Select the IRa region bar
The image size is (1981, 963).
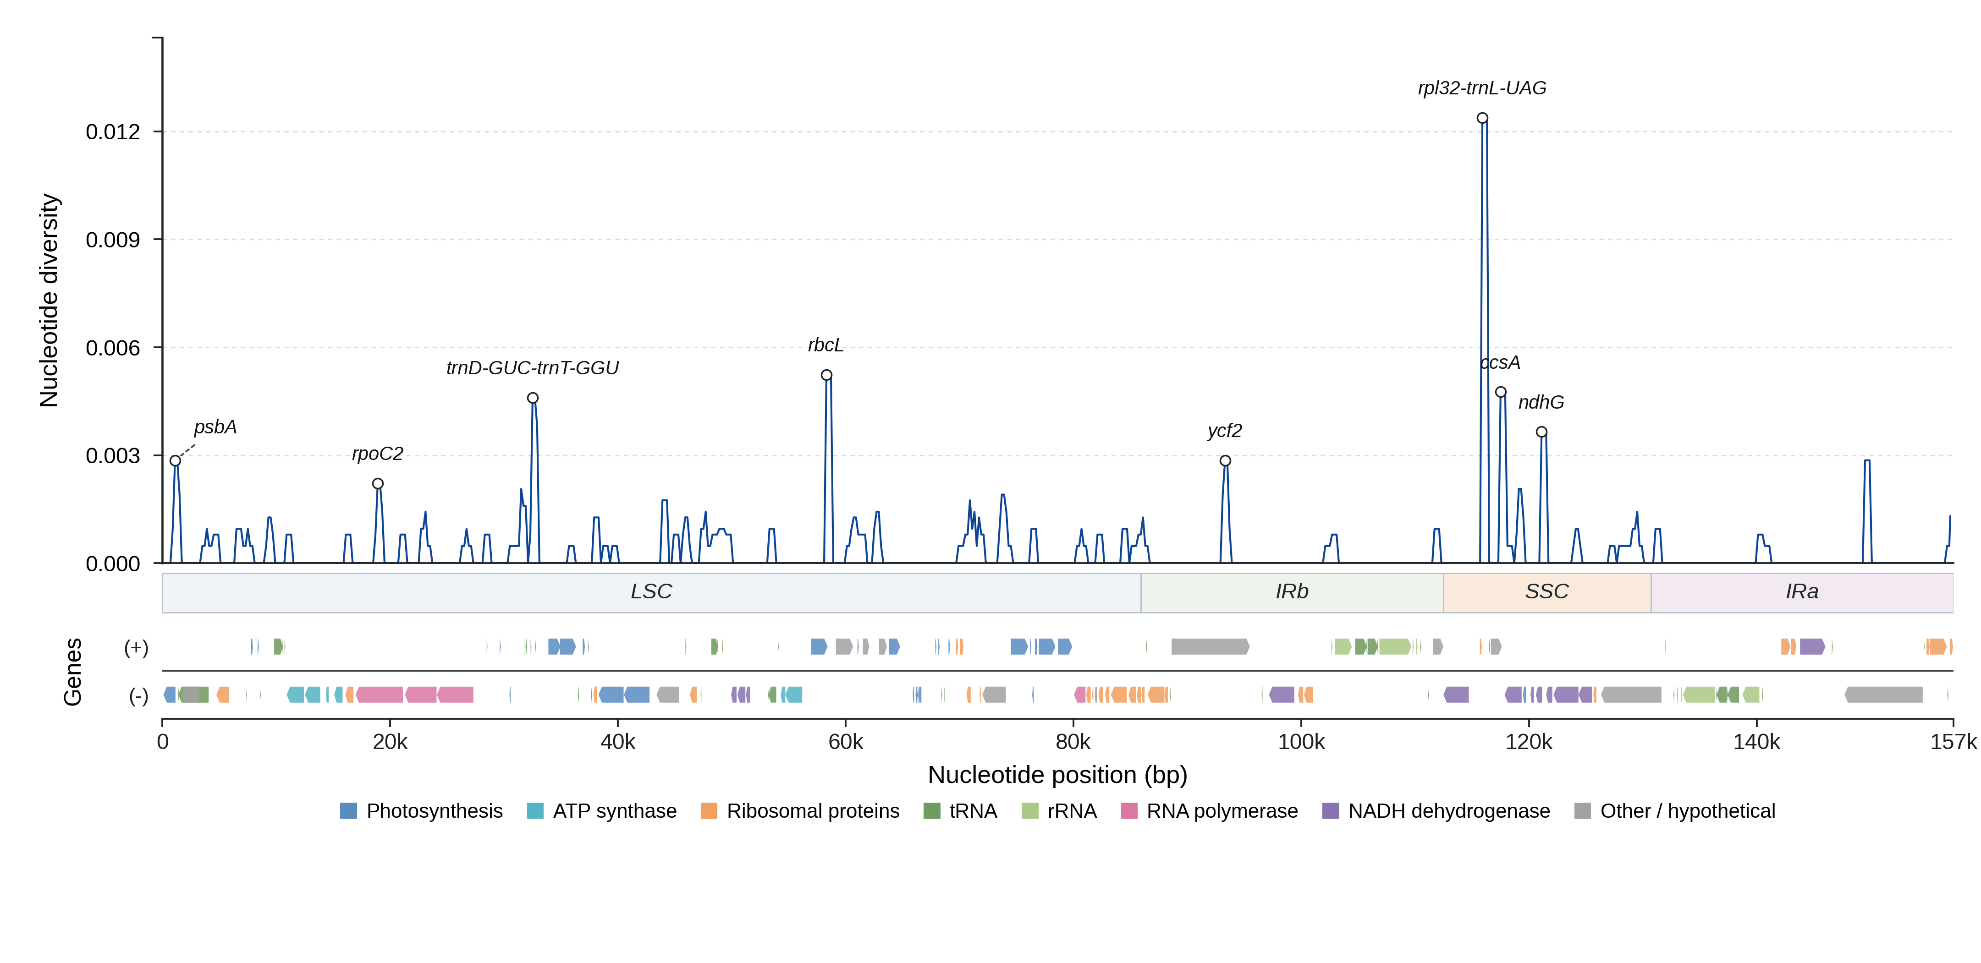point(1802,592)
